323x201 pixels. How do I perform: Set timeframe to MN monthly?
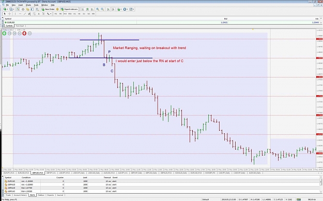tap(94, 14)
